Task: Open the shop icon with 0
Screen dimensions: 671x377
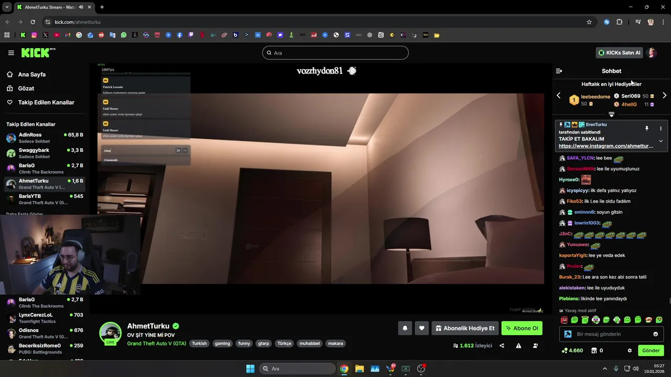Action: (597, 350)
